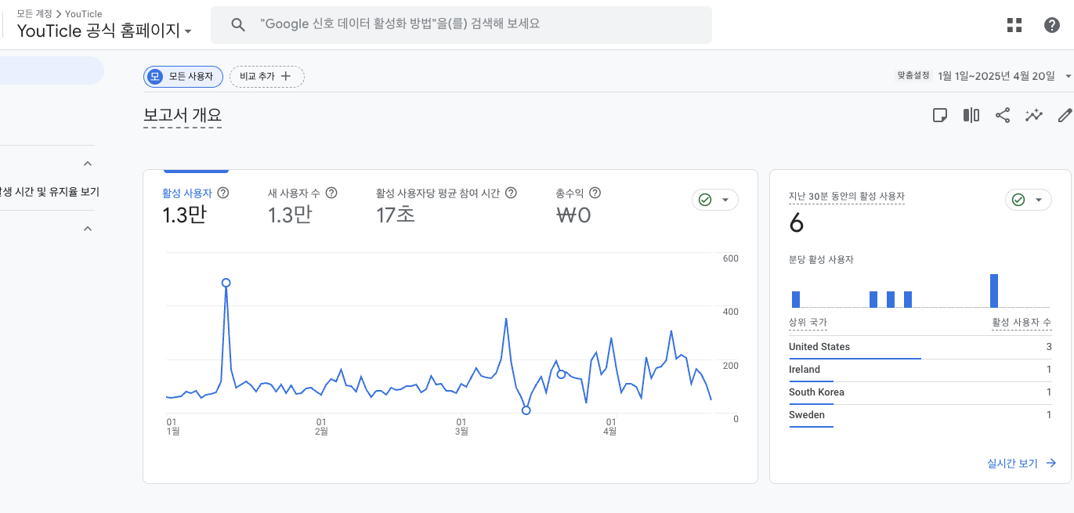Click the ₩0 revenue value

tap(573, 215)
